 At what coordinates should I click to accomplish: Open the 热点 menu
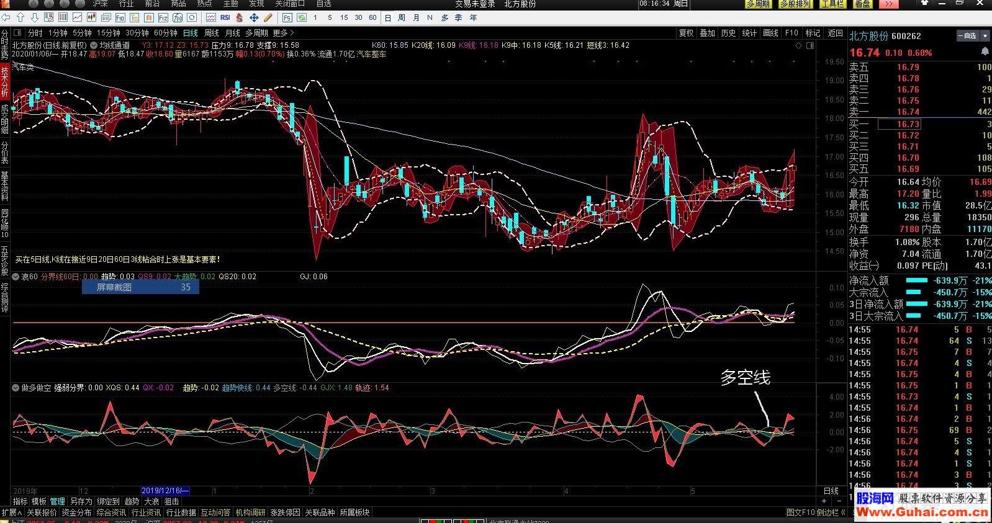pos(204,4)
